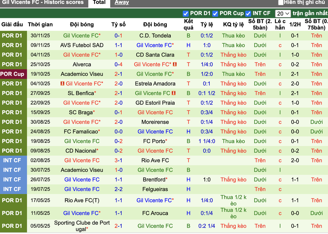Click the Giải đấu column header

pos(12,25)
